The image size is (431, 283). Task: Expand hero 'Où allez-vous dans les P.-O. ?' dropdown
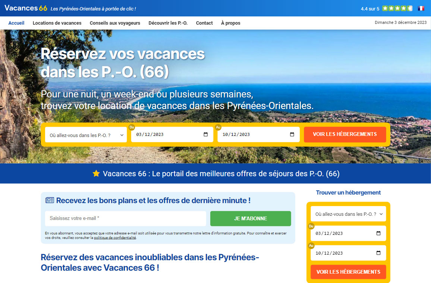(86, 135)
